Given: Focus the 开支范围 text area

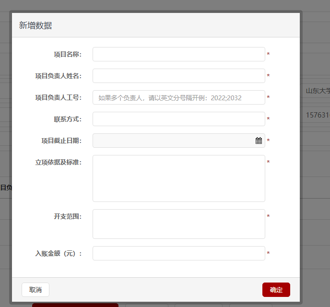Looking at the screenshot, I should tap(179, 224).
